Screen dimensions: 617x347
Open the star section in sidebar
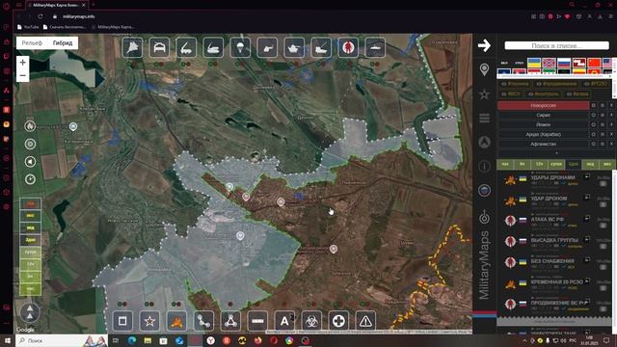(484, 94)
